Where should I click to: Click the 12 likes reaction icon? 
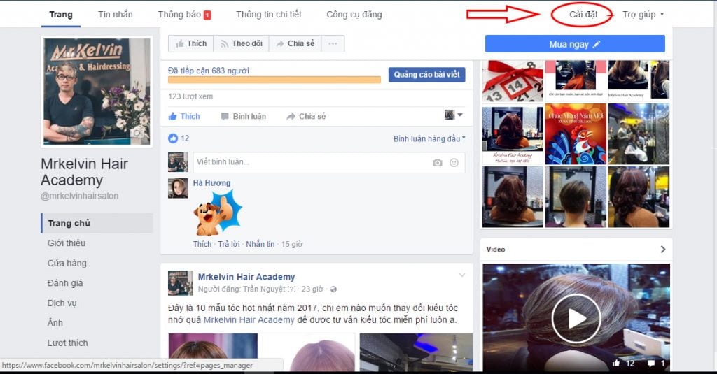pyautogui.click(x=173, y=138)
